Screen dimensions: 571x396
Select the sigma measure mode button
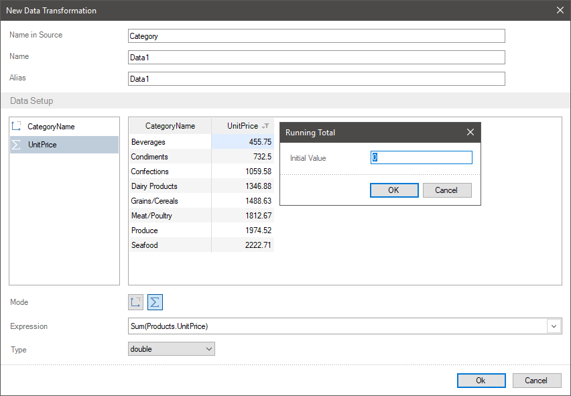pos(155,302)
